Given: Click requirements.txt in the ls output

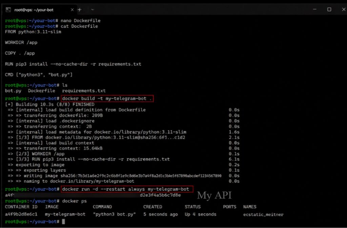Looking at the screenshot, I should coord(84,91).
